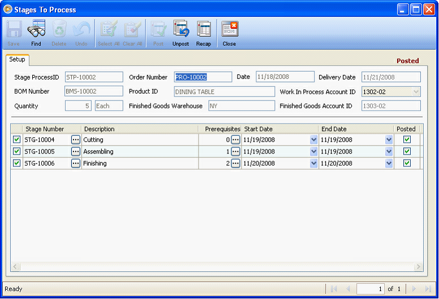This screenshot has width=439, height=299.
Task: Open stage lookup for STG-10006
Action: pos(76,164)
